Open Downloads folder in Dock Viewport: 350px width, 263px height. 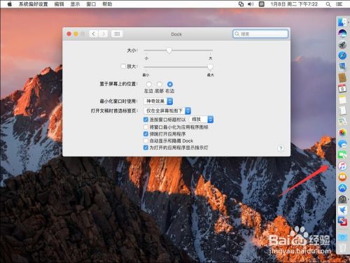pos(342,238)
